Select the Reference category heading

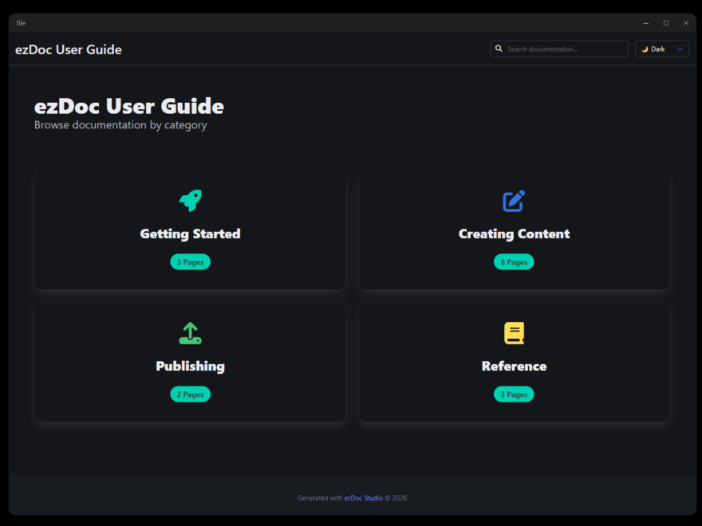click(514, 366)
